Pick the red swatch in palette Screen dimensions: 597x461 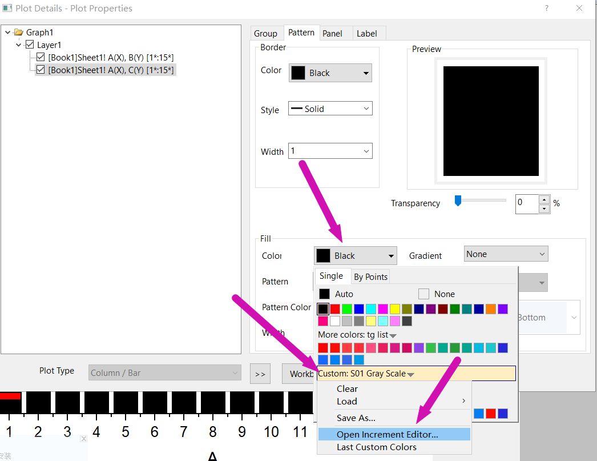(x=335, y=308)
